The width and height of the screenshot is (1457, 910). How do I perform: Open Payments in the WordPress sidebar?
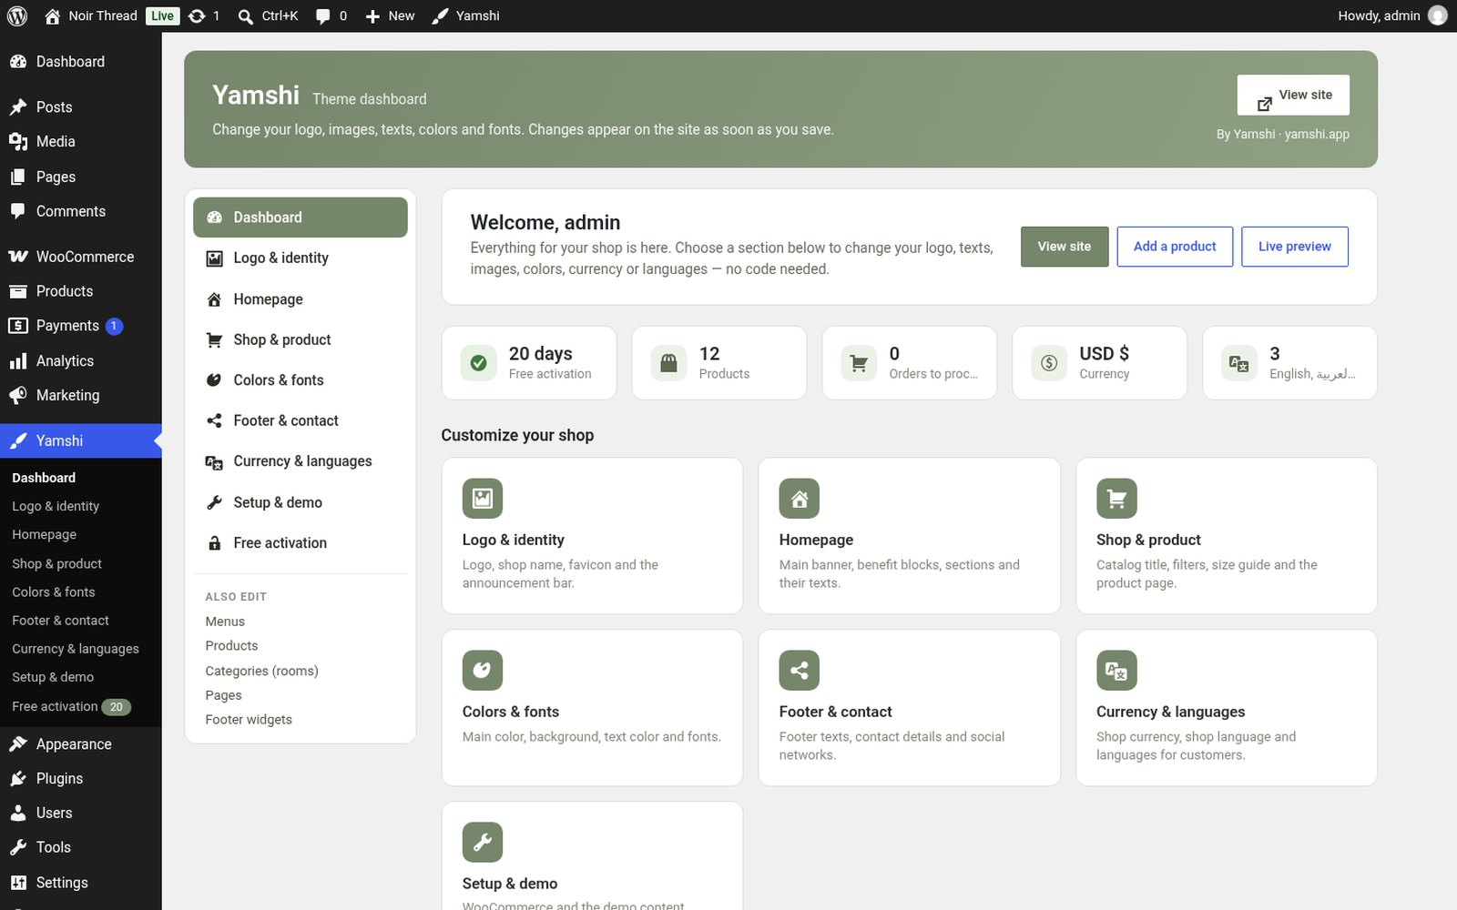(x=81, y=326)
